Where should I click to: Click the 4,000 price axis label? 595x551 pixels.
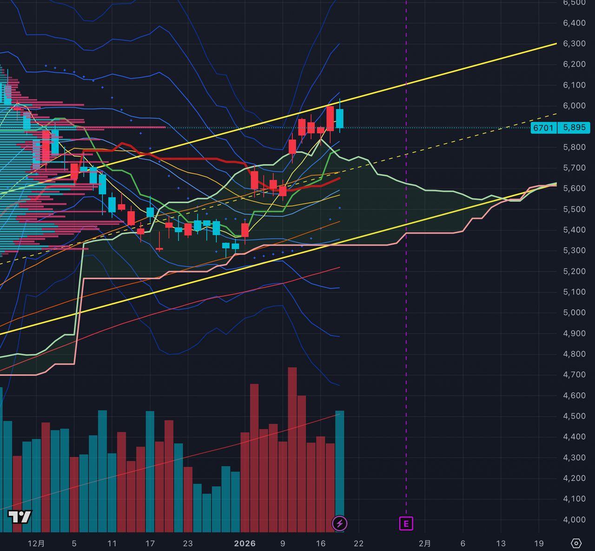point(574,519)
